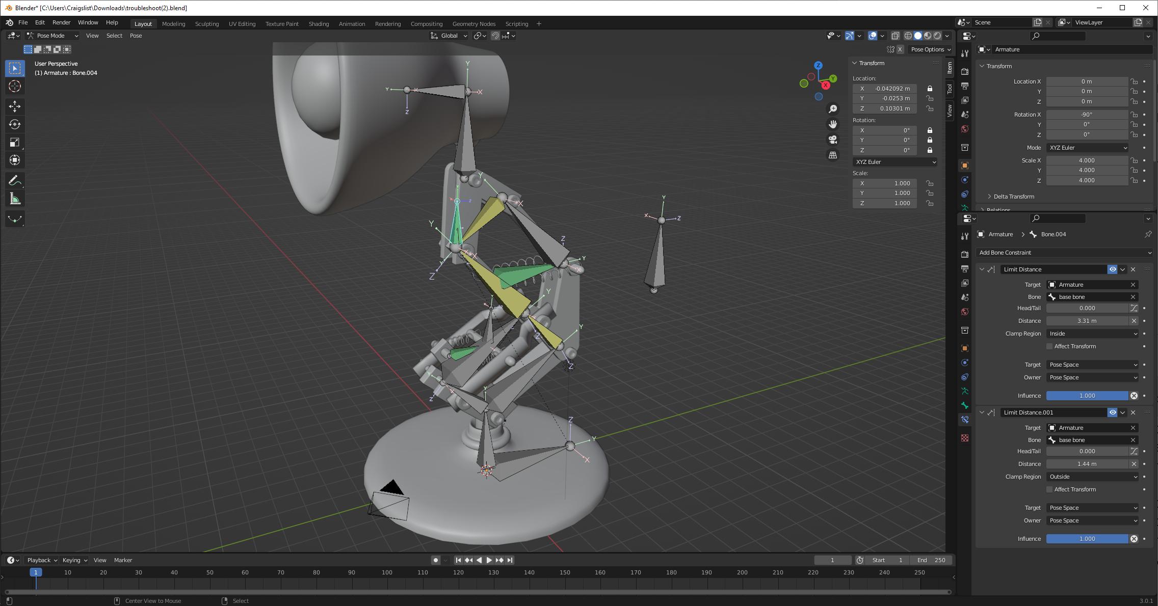Select the Annotate tool
This screenshot has width=1158, height=606.
(x=15, y=180)
